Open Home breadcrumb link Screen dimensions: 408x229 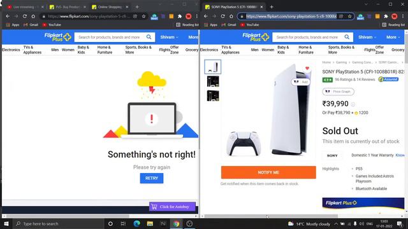[326, 62]
